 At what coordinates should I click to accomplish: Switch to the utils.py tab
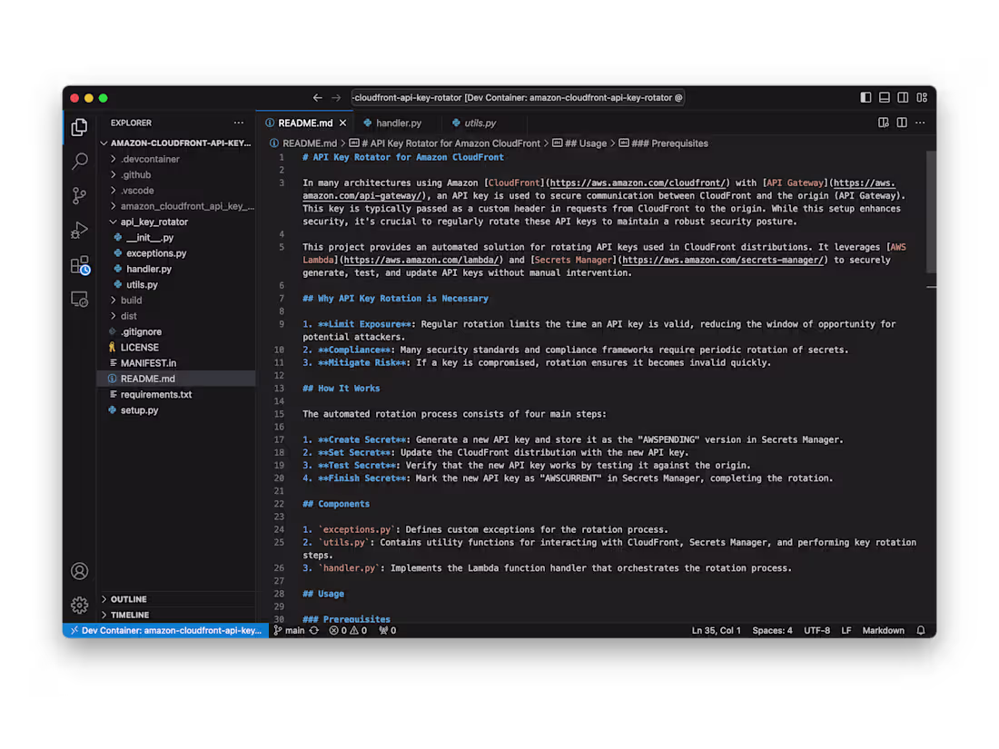[x=475, y=122]
